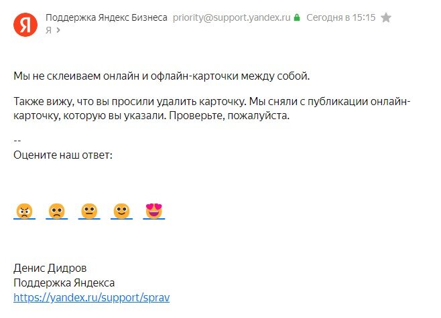Screen dimensions: 441x318
Task: Click the Поддержка Яндекса signature line
Action: coord(64,283)
